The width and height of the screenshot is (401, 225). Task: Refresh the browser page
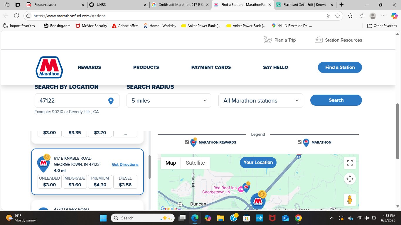click(16, 16)
